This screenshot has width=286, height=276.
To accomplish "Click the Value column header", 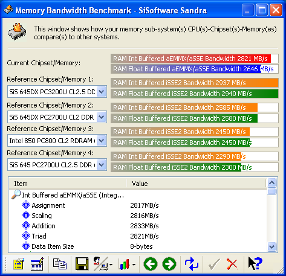I will (196, 184).
